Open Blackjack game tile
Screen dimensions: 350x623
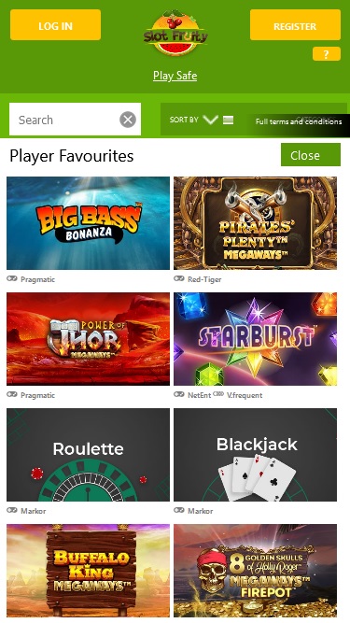coord(255,455)
